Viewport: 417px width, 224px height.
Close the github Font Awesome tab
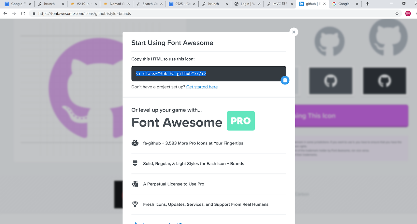tap(324, 4)
